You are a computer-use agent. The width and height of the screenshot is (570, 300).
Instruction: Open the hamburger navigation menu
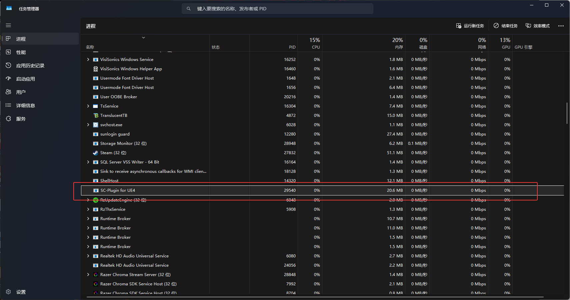coord(8,25)
